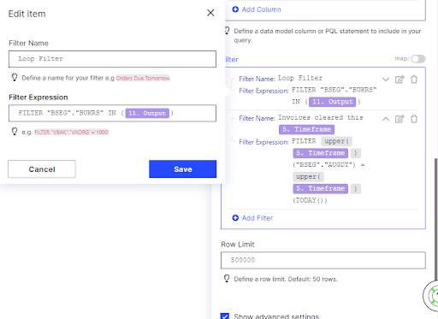The image size is (438, 319).
Task: Collapse the Invoices cleared this filter
Action: [386, 119]
